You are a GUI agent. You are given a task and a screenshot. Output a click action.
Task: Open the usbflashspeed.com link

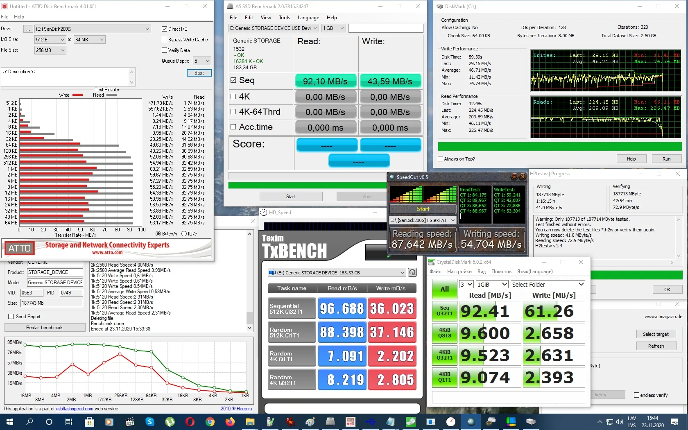coord(75,409)
